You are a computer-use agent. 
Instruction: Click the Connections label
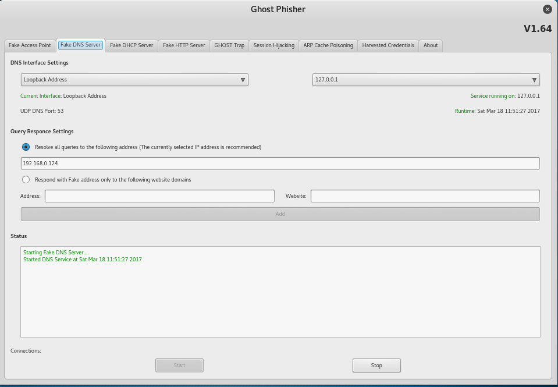click(26, 351)
